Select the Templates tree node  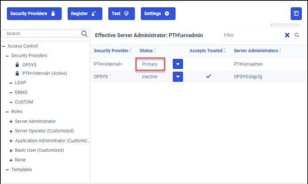click(22, 169)
